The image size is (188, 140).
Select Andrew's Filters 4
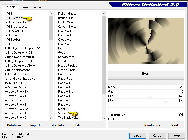(x=16, y=113)
